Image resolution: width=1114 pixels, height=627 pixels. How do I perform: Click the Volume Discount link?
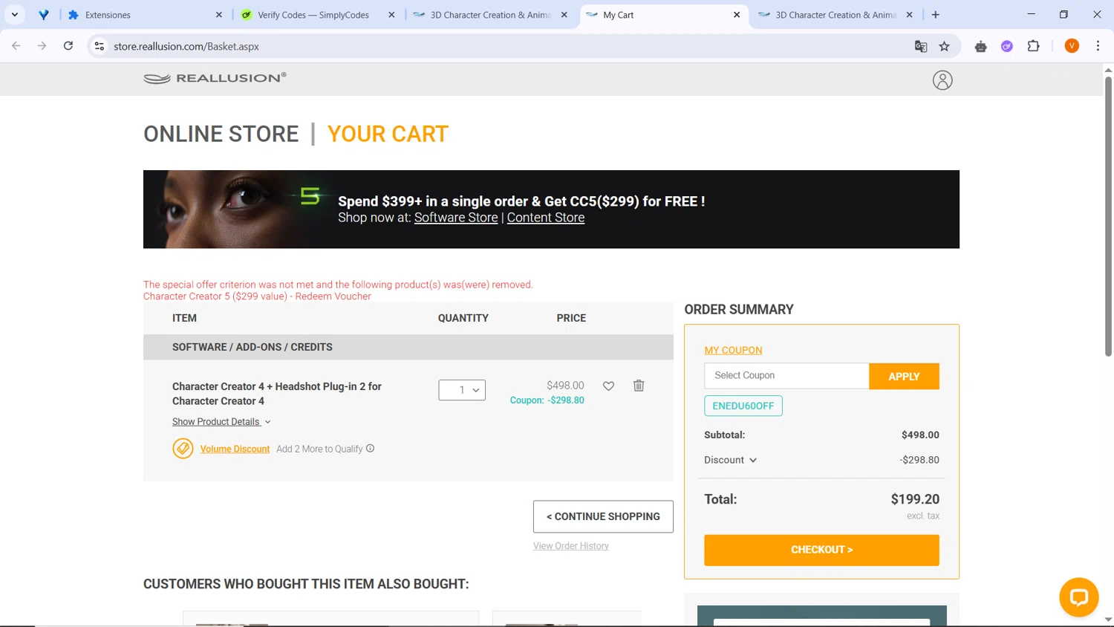point(235,449)
